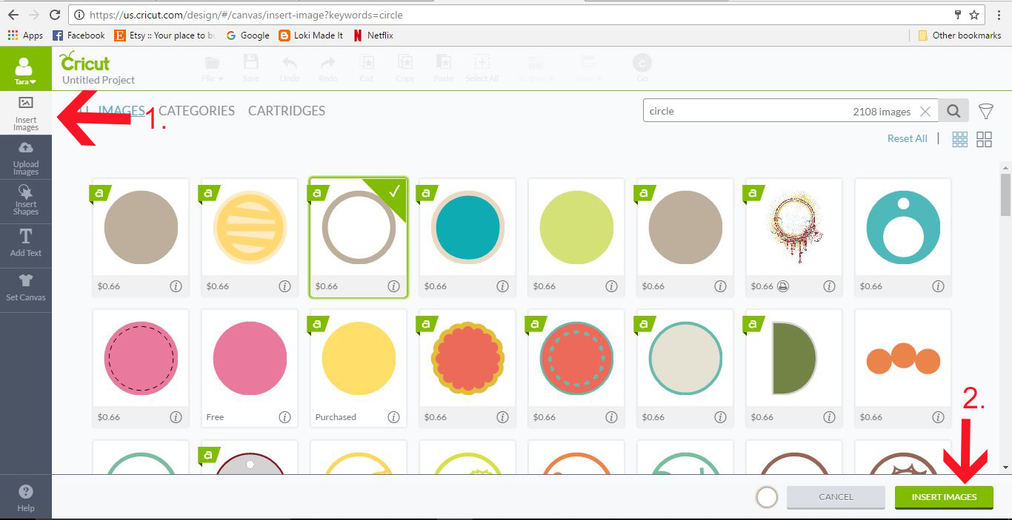This screenshot has width=1012, height=520.
Task: Show info for yellow striped circle
Action: pyautogui.click(x=284, y=286)
